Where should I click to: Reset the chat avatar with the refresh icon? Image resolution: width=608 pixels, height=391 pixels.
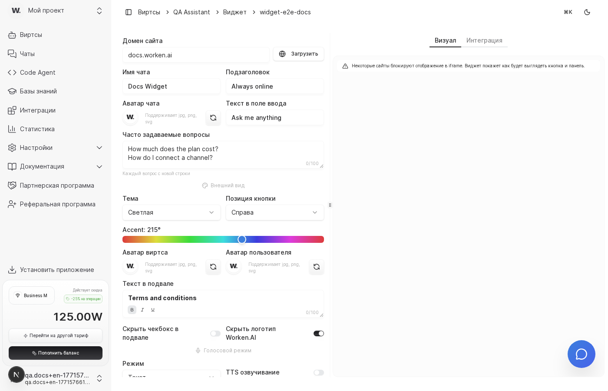point(213,117)
